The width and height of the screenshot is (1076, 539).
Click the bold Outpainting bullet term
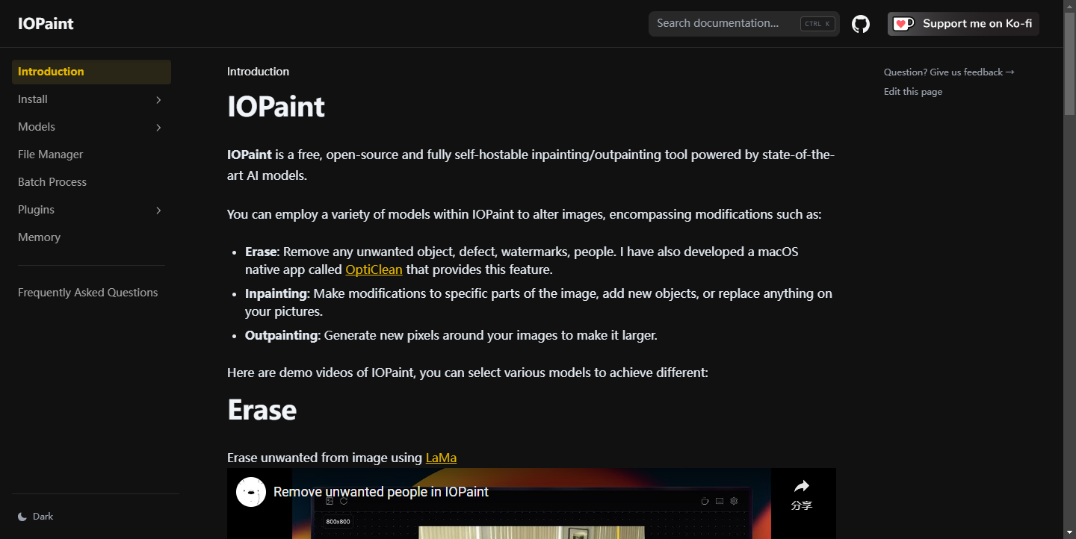[x=281, y=335]
